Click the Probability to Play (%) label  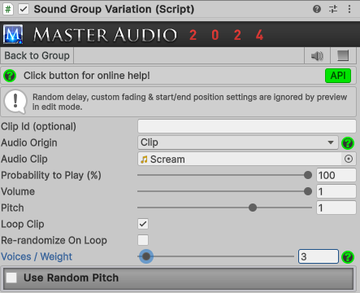[x=51, y=176]
